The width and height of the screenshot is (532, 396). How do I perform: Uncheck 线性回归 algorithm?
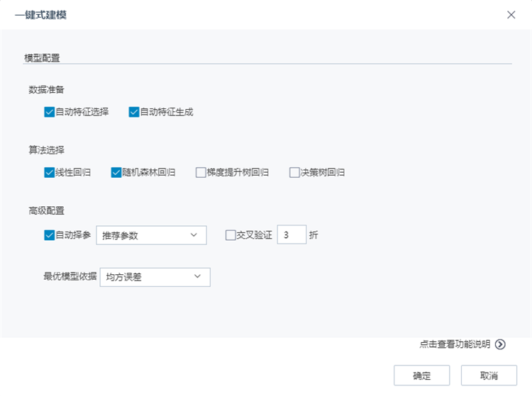click(x=49, y=172)
